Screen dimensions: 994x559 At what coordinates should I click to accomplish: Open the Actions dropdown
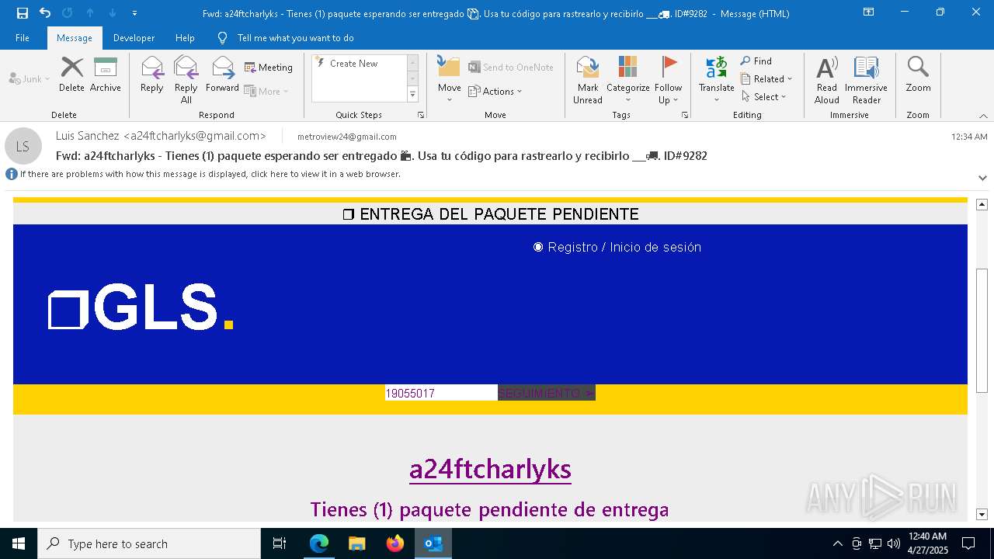(495, 91)
